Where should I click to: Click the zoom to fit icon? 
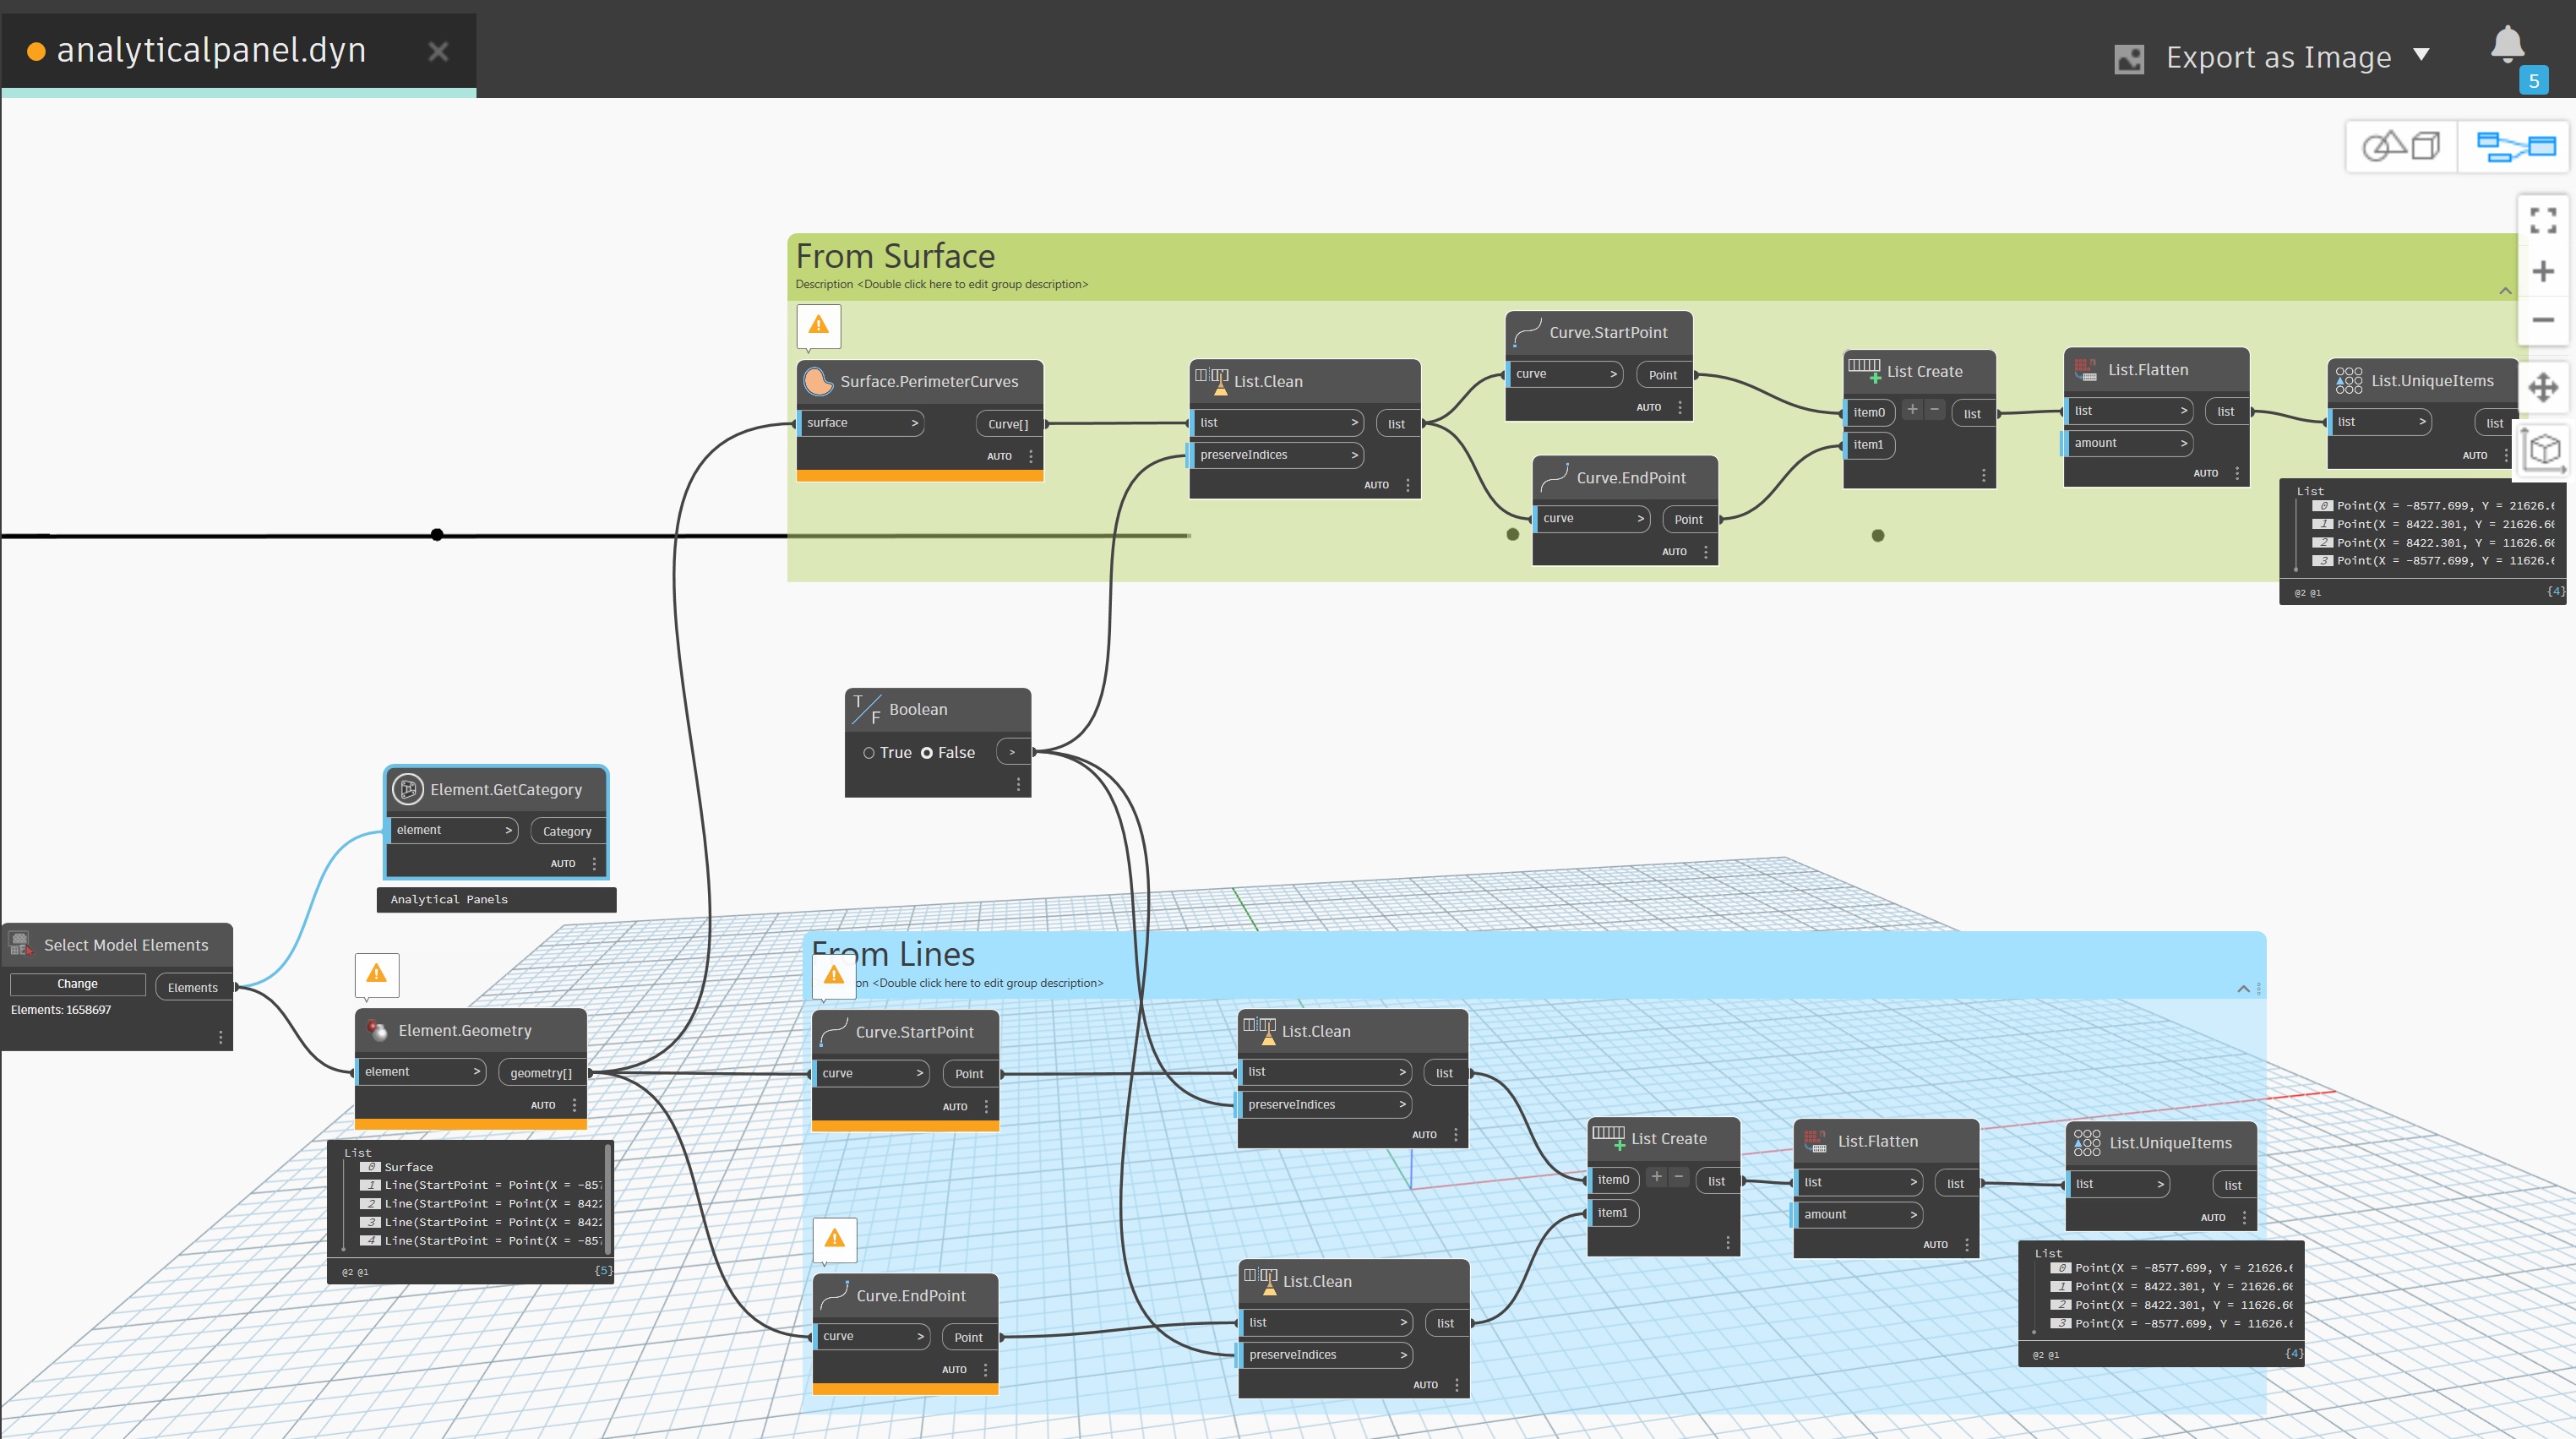[2542, 220]
